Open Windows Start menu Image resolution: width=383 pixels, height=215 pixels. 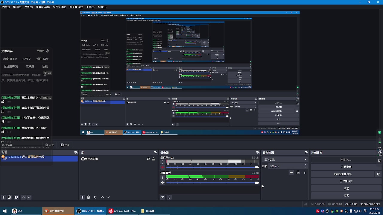coord(5,211)
